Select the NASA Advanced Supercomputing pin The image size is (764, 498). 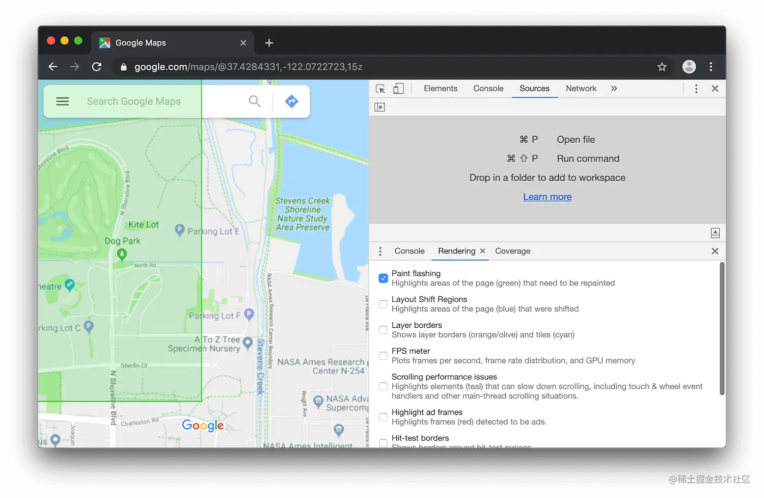pyautogui.click(x=318, y=402)
